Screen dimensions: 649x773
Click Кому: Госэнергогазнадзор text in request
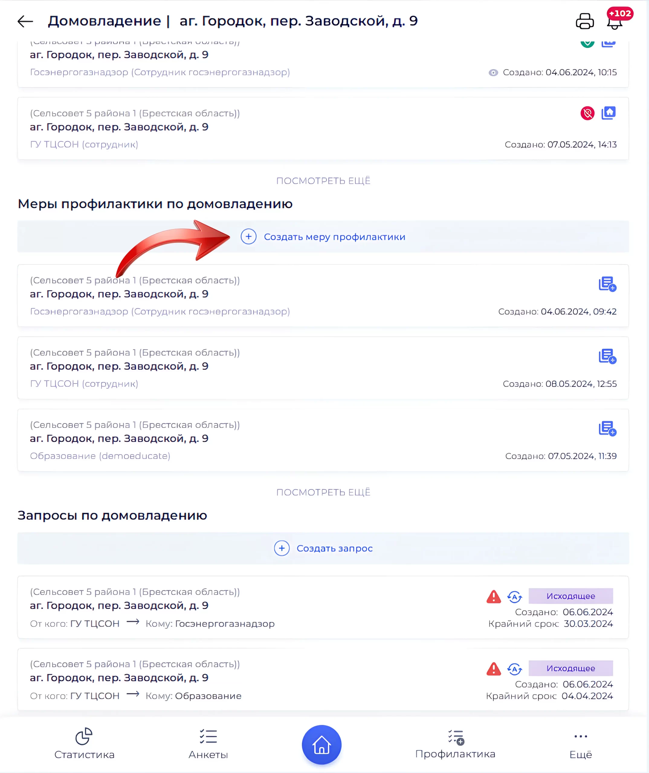(x=210, y=624)
